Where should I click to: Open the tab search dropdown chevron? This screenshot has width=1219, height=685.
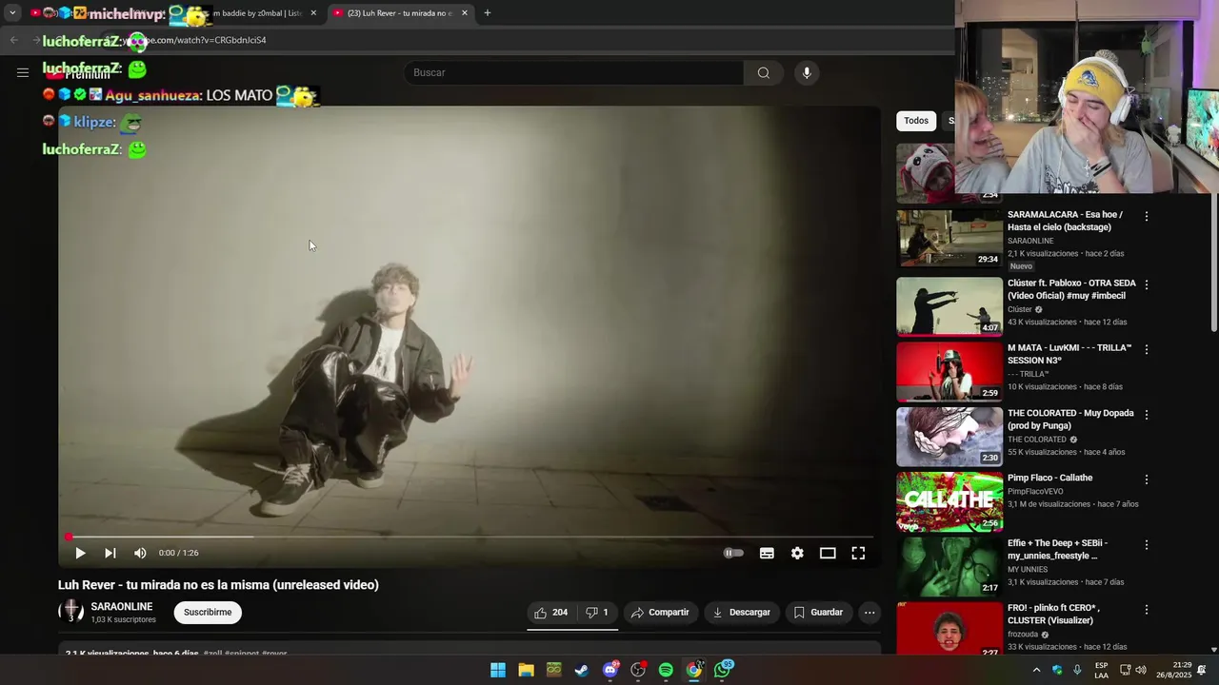pyautogui.click(x=12, y=13)
